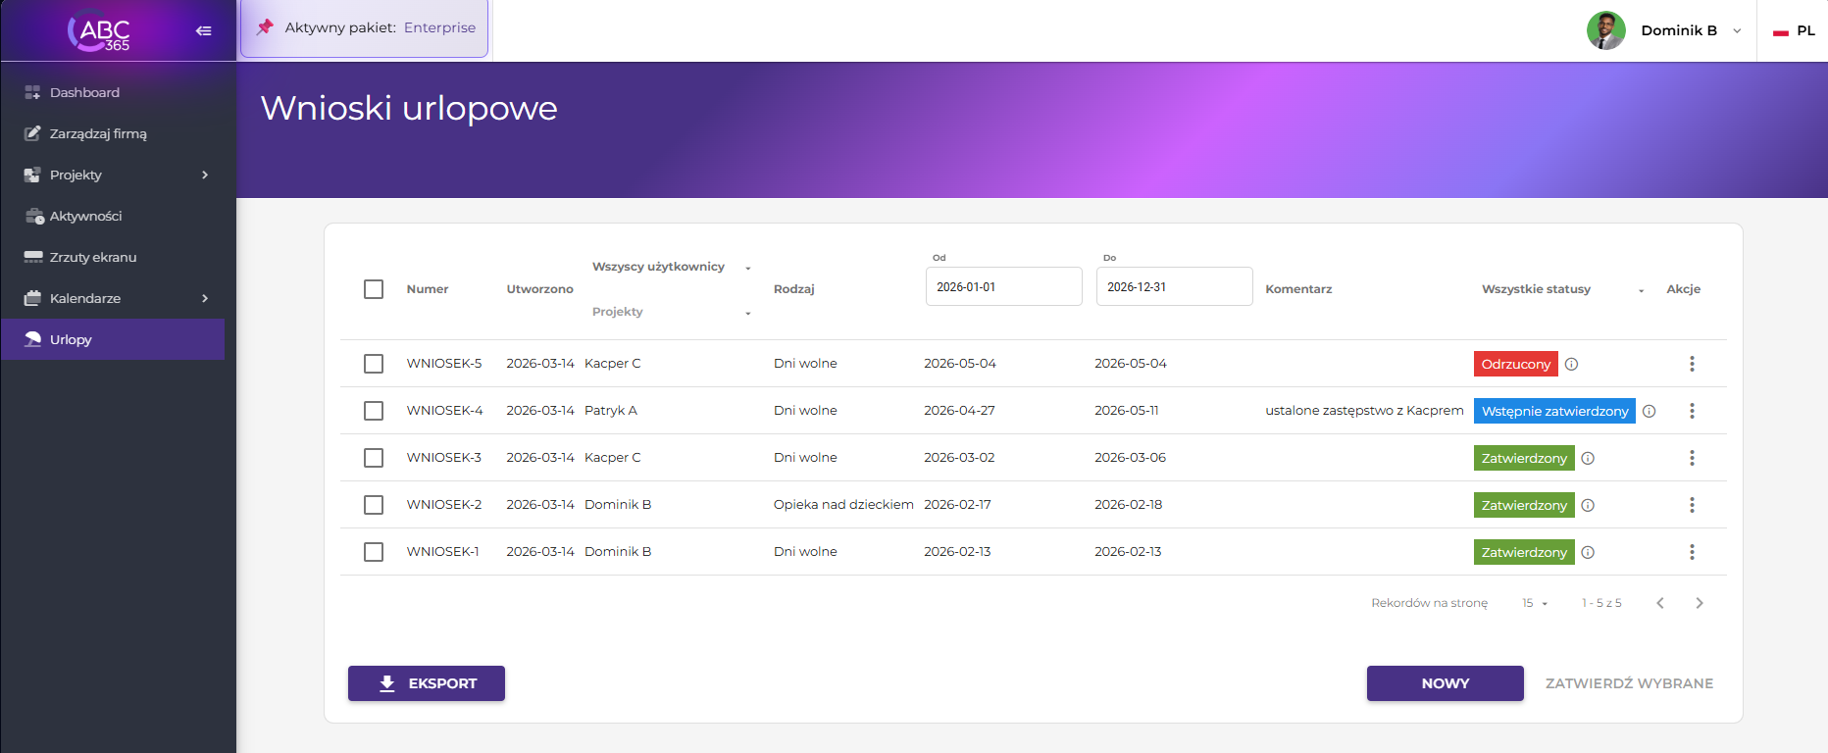Click the pin icon beside Aktywny pakiet
Image resolution: width=1828 pixels, height=753 pixels.
click(265, 27)
